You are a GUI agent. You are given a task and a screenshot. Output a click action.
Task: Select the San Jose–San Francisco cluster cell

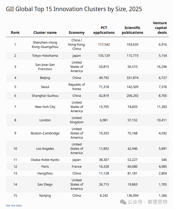(x=45, y=67)
